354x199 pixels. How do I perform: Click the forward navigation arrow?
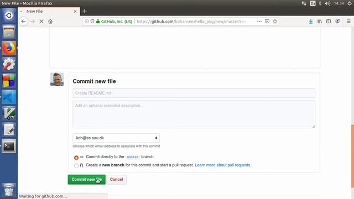click(33, 22)
